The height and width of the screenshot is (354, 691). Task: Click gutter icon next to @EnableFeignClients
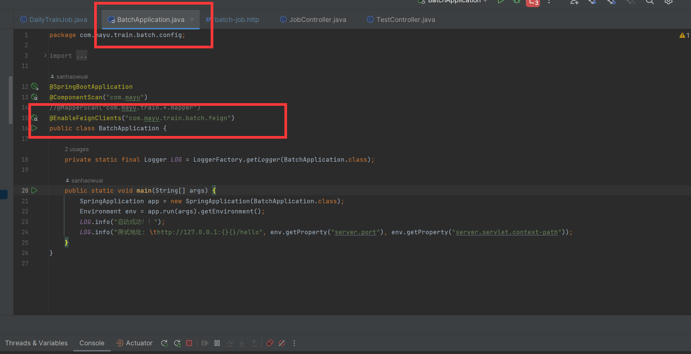tap(34, 118)
